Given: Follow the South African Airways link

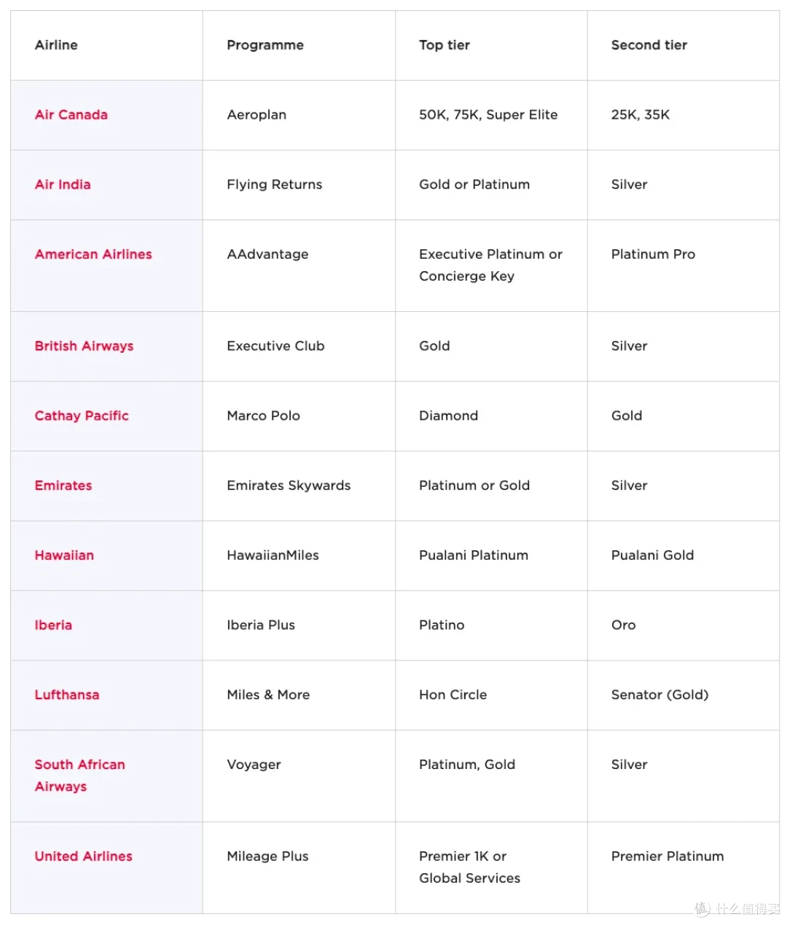Looking at the screenshot, I should coord(79,776).
